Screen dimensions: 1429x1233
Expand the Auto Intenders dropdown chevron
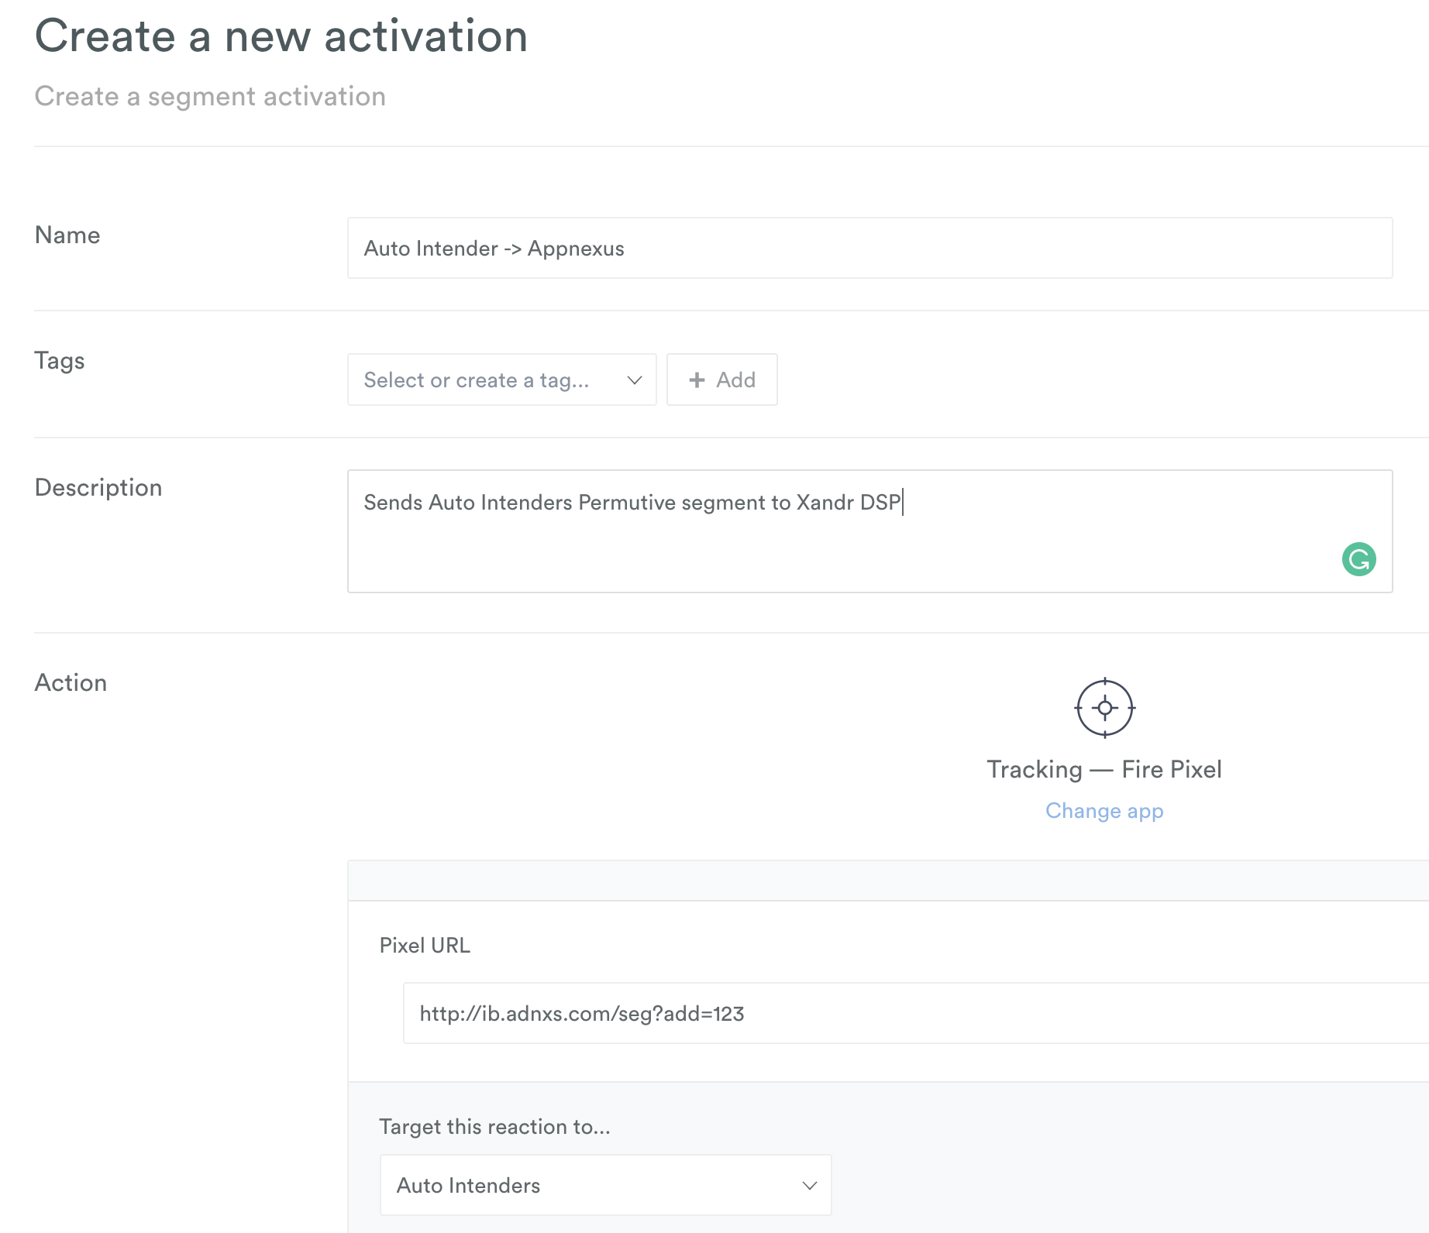tap(810, 1185)
